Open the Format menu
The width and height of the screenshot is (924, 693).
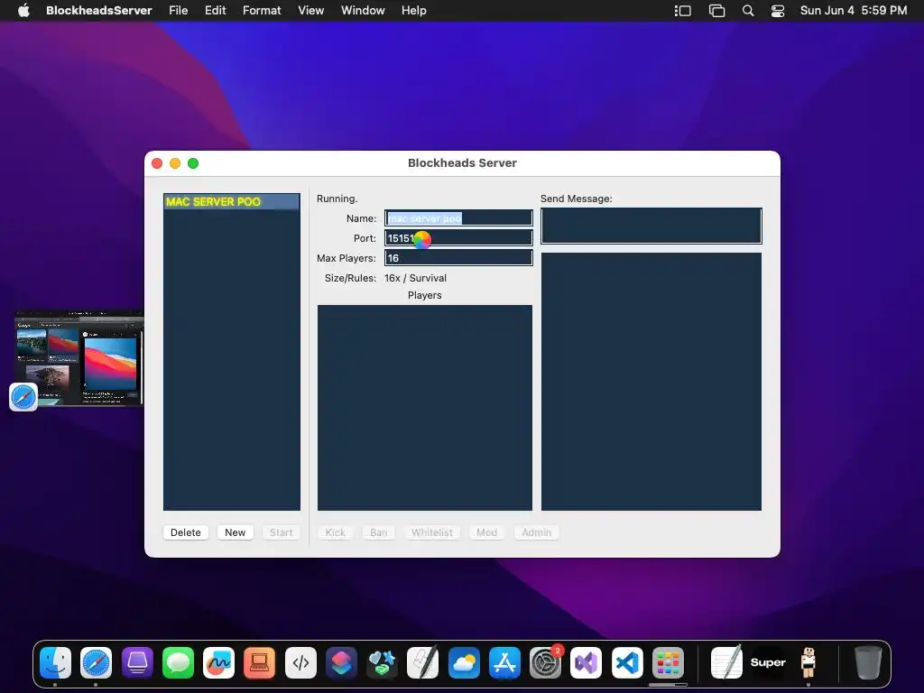point(262,10)
